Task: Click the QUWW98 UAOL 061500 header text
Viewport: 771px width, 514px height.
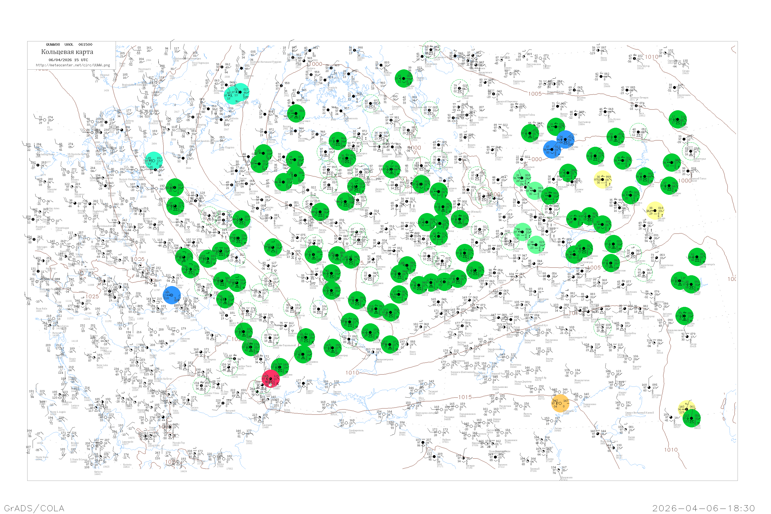Action: (x=69, y=44)
